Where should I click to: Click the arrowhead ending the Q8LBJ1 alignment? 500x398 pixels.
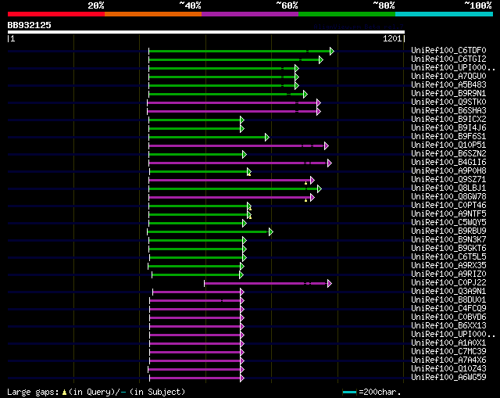pyautogui.click(x=320, y=189)
